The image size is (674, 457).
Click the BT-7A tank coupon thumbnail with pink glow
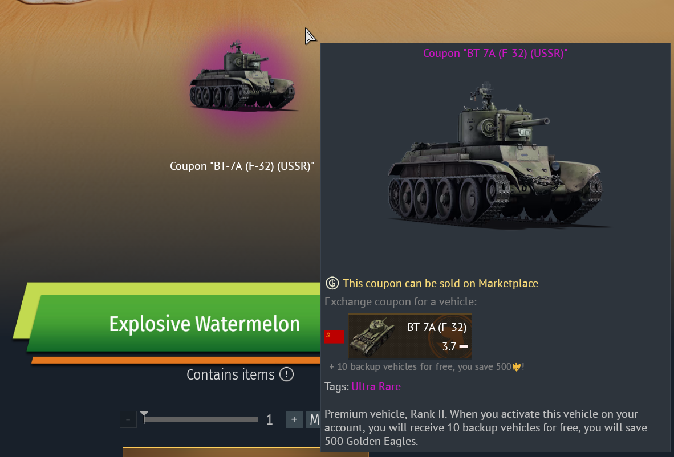click(x=242, y=77)
